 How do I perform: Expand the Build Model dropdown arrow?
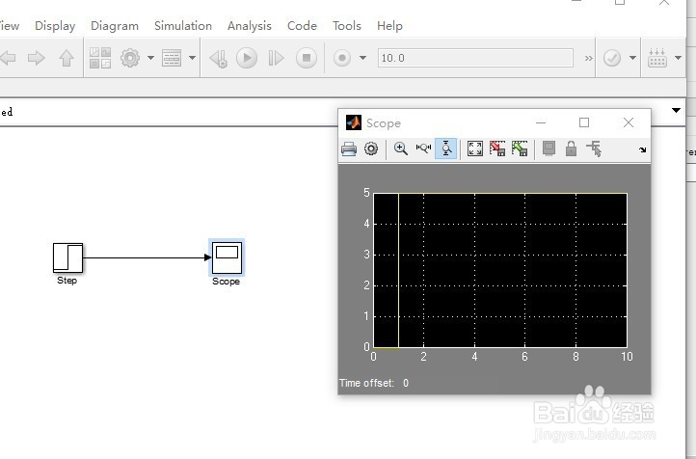678,58
